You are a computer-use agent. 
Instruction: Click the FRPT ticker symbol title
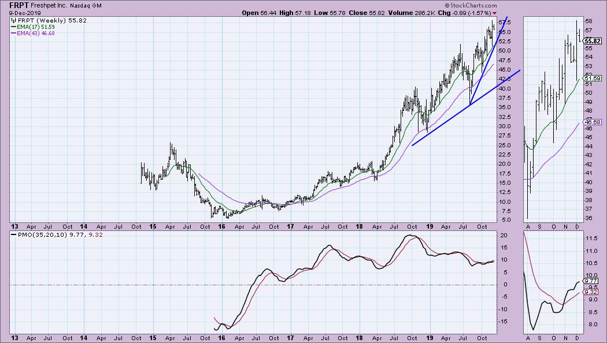pos(19,5)
